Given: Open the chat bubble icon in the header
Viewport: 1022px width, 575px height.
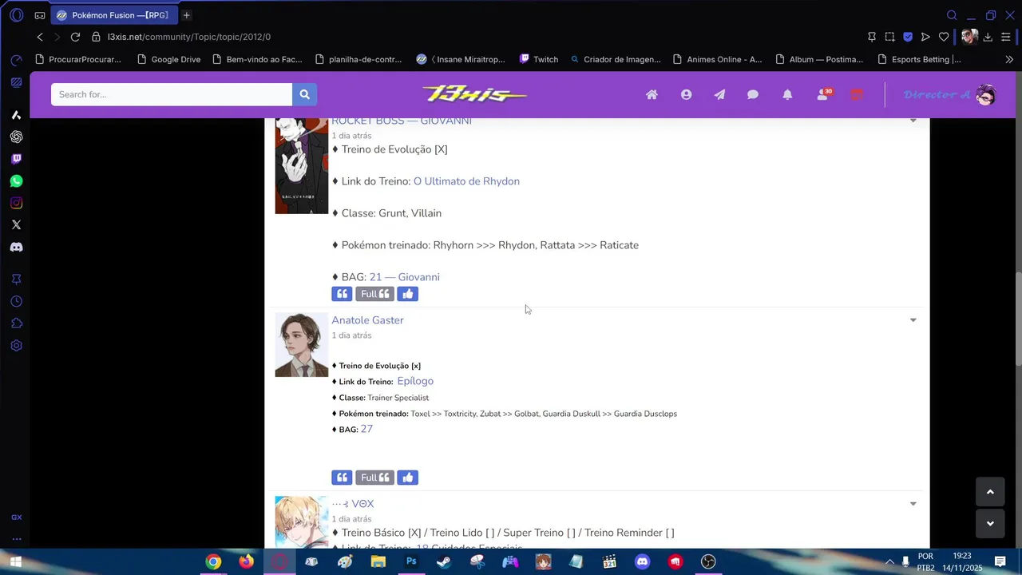Looking at the screenshot, I should (753, 94).
